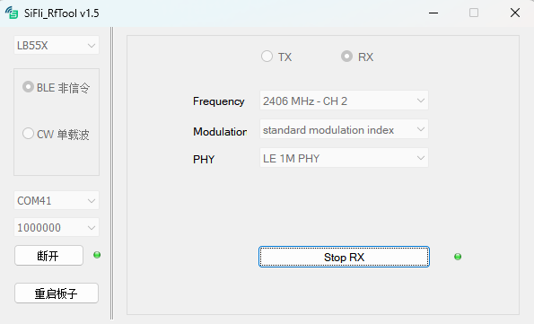Open the LB55X chip dropdown
534x324 pixels.
coord(57,45)
